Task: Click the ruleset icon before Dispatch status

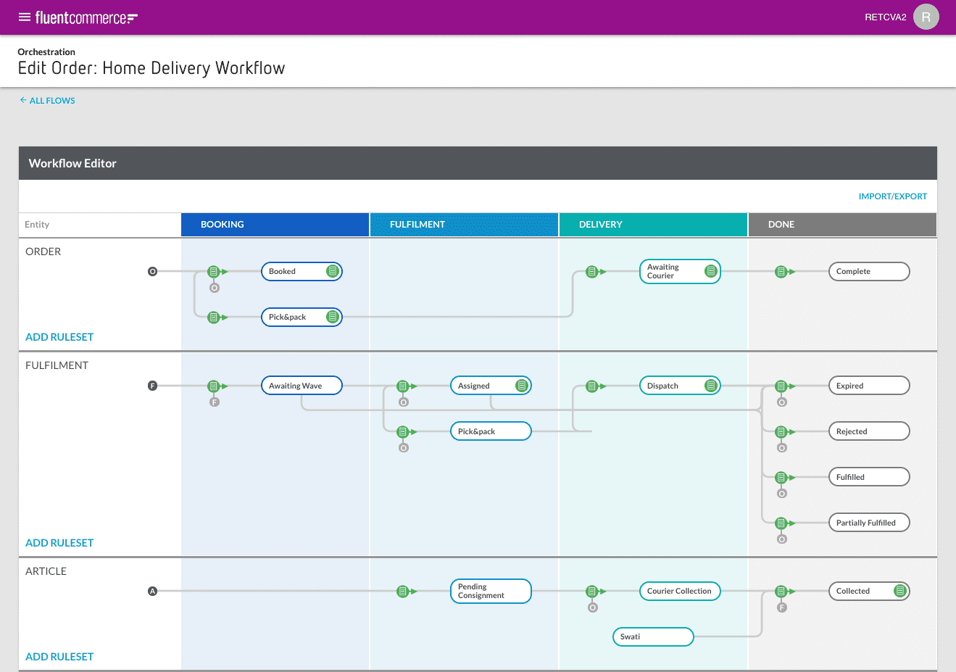Action: [x=592, y=385]
